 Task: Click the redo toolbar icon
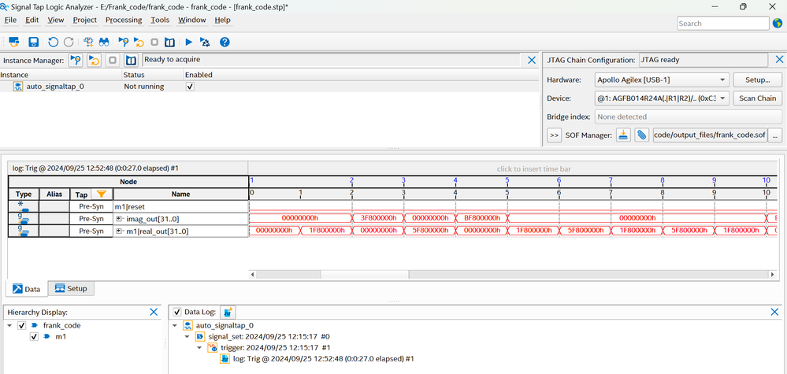point(69,42)
